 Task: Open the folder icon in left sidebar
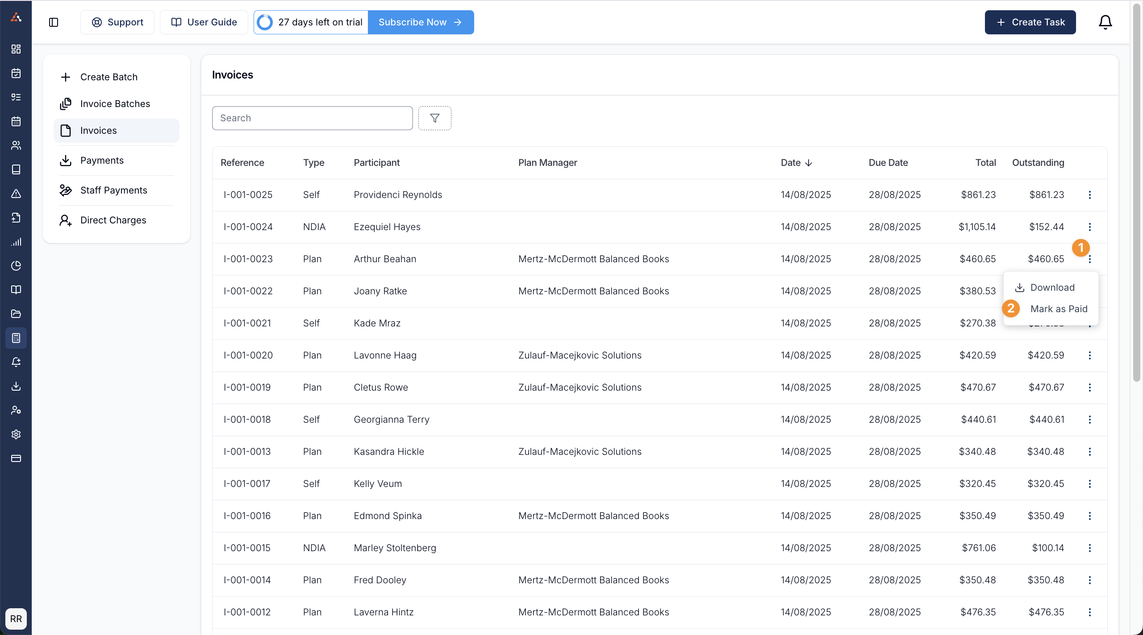16,314
